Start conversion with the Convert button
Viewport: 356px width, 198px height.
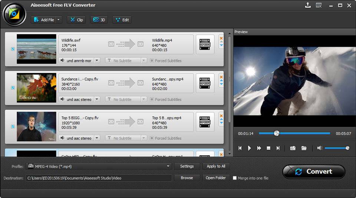(314, 172)
